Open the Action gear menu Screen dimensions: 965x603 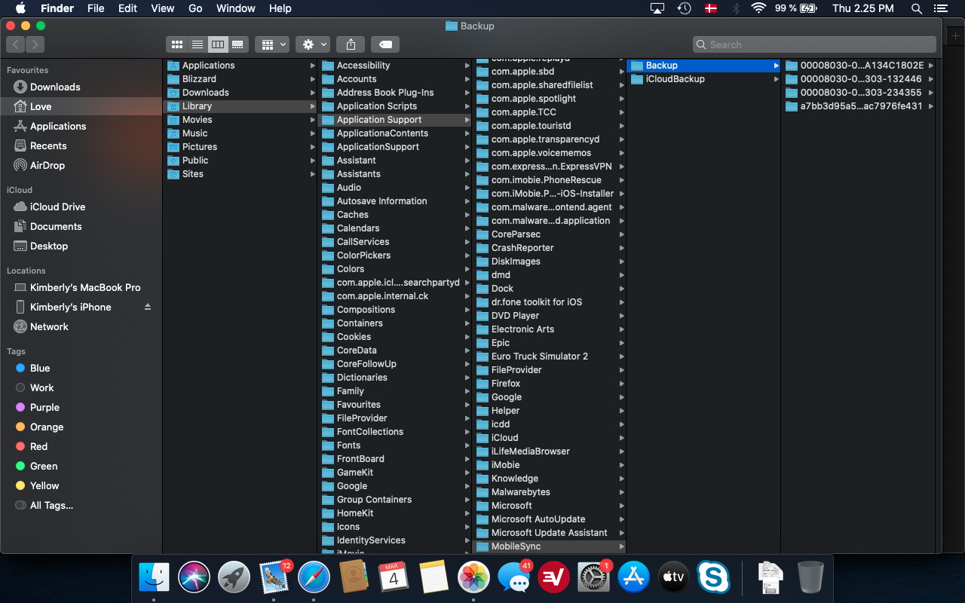pyautogui.click(x=313, y=44)
